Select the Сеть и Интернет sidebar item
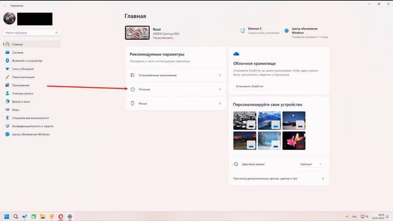 (31, 69)
